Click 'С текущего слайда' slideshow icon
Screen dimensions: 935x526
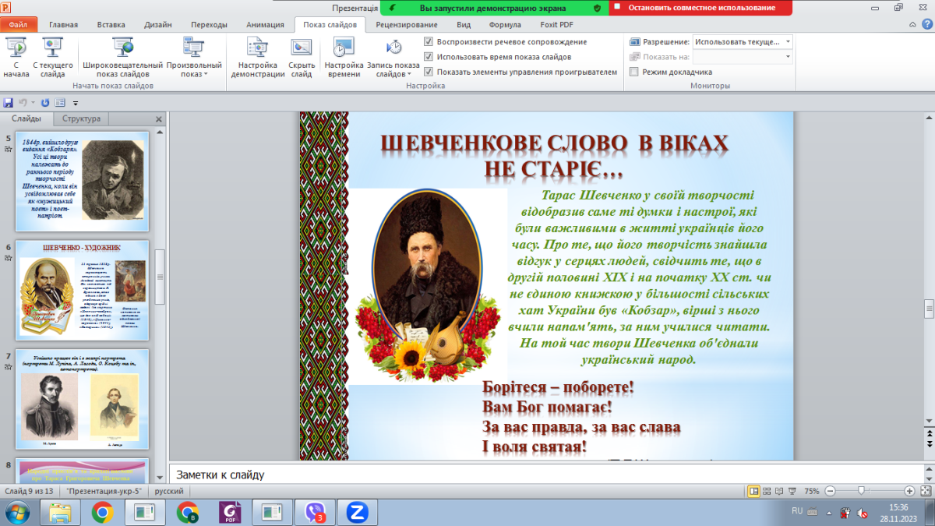(53, 48)
